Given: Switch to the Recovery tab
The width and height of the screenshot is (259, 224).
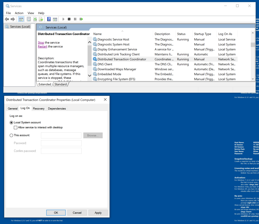Looking at the screenshot, I should [39, 108].
